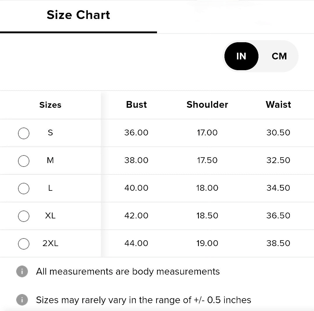
Task: Click the Bust column header
Action: click(136, 105)
